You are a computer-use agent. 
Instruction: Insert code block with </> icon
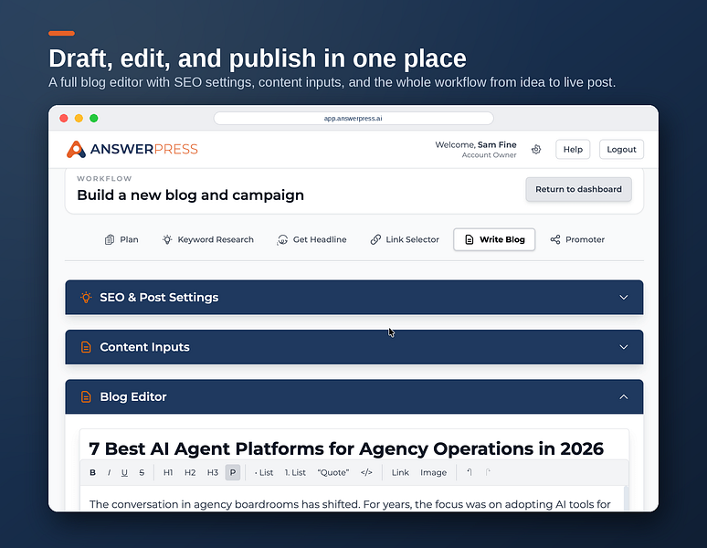tap(366, 472)
